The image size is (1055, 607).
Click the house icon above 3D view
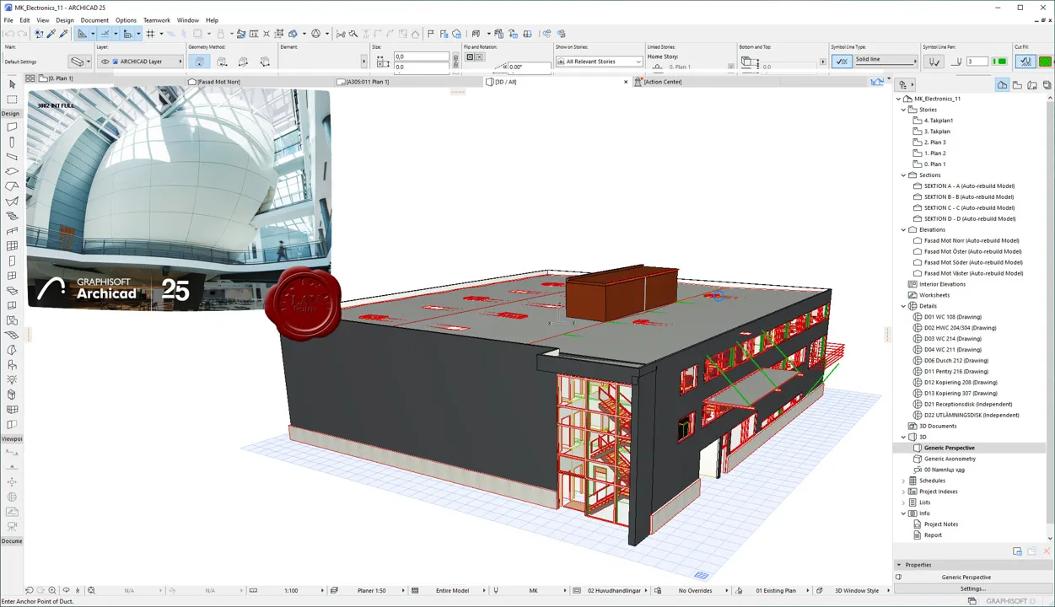click(x=875, y=82)
